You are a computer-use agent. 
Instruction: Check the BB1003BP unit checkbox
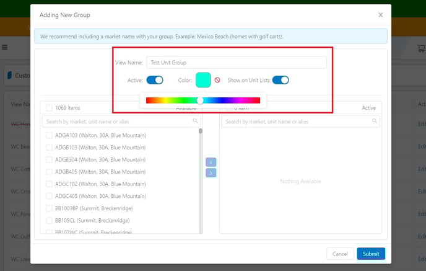coord(49,208)
